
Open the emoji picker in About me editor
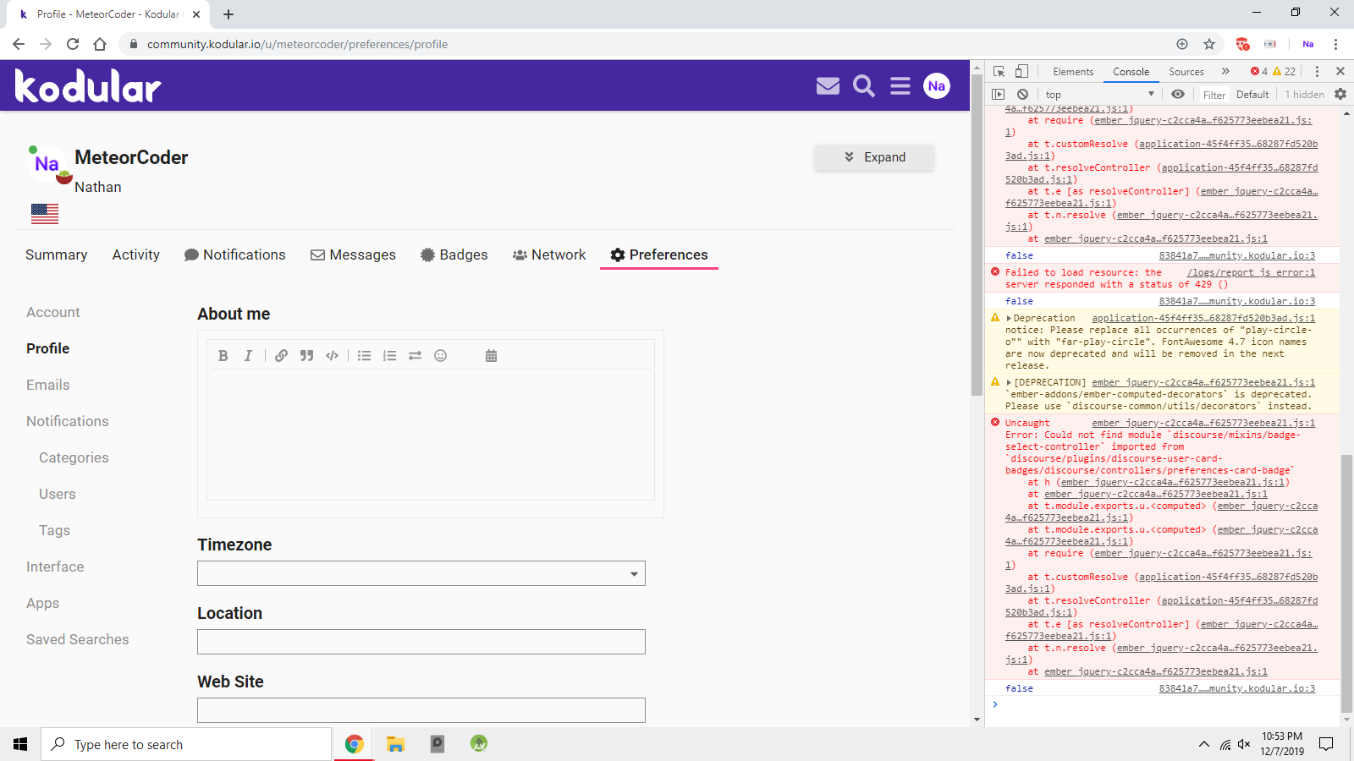(441, 356)
